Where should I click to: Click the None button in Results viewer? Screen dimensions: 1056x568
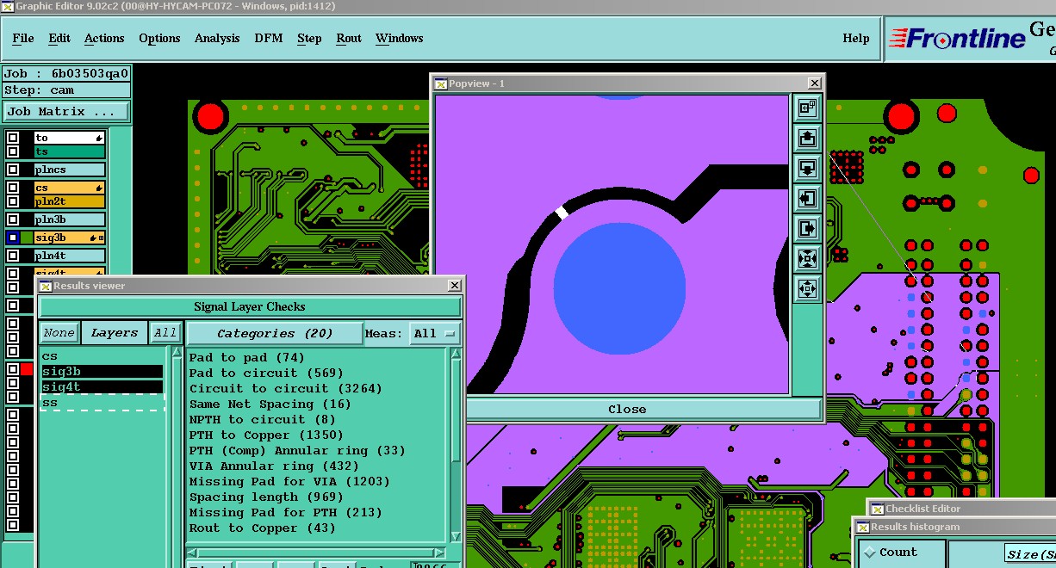point(59,333)
